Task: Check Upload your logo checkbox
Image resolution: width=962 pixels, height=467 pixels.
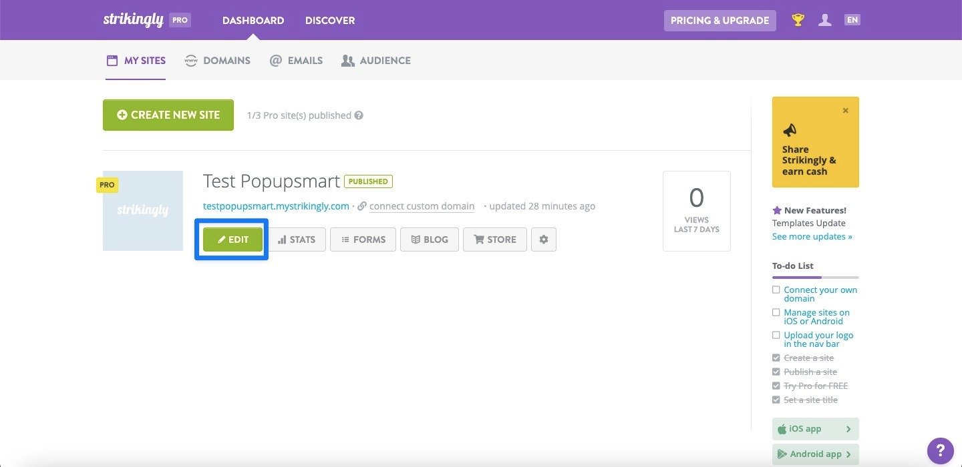Action: (776, 335)
